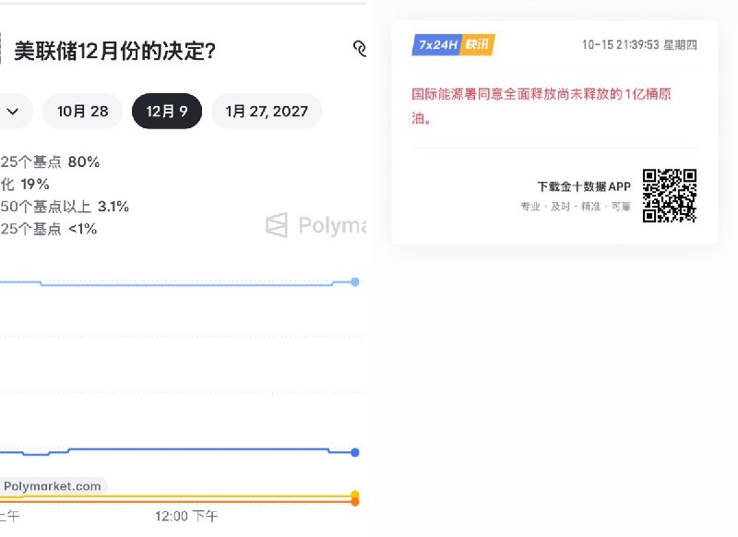
Task: Click the 19% outcome row
Action: (x=25, y=184)
